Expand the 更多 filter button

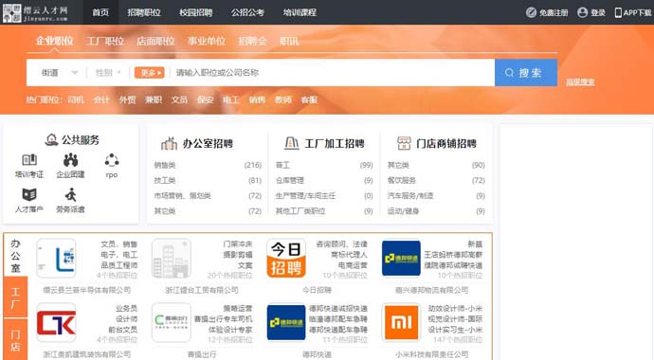click(x=150, y=73)
